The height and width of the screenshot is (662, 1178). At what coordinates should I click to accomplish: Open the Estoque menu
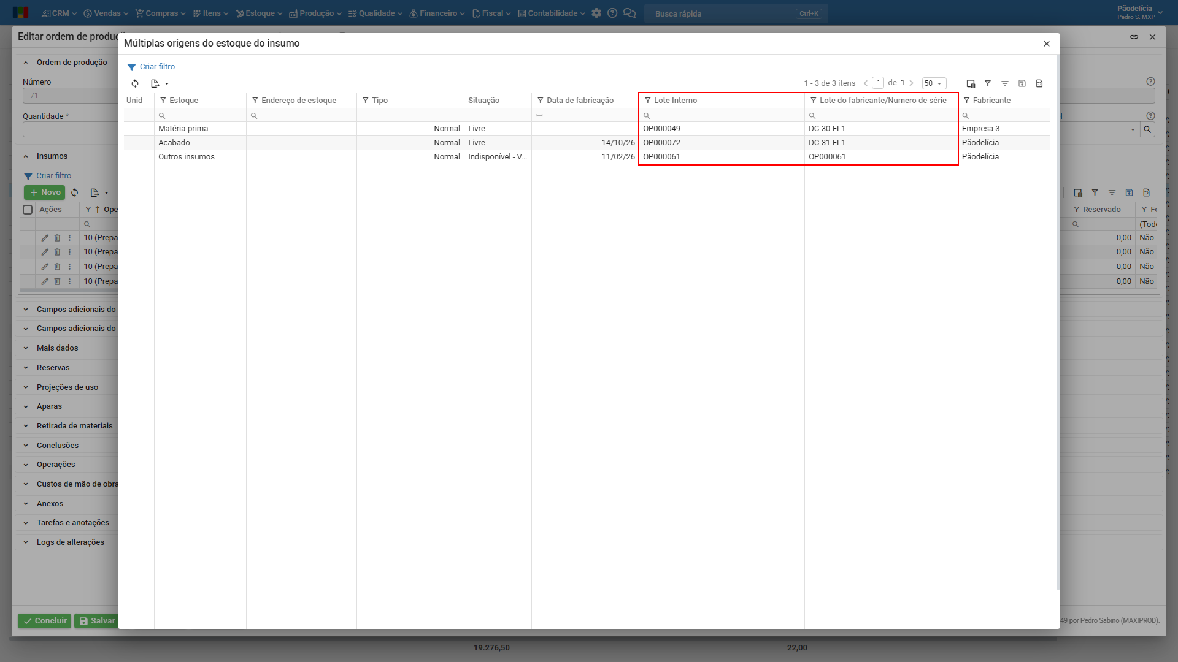(259, 13)
